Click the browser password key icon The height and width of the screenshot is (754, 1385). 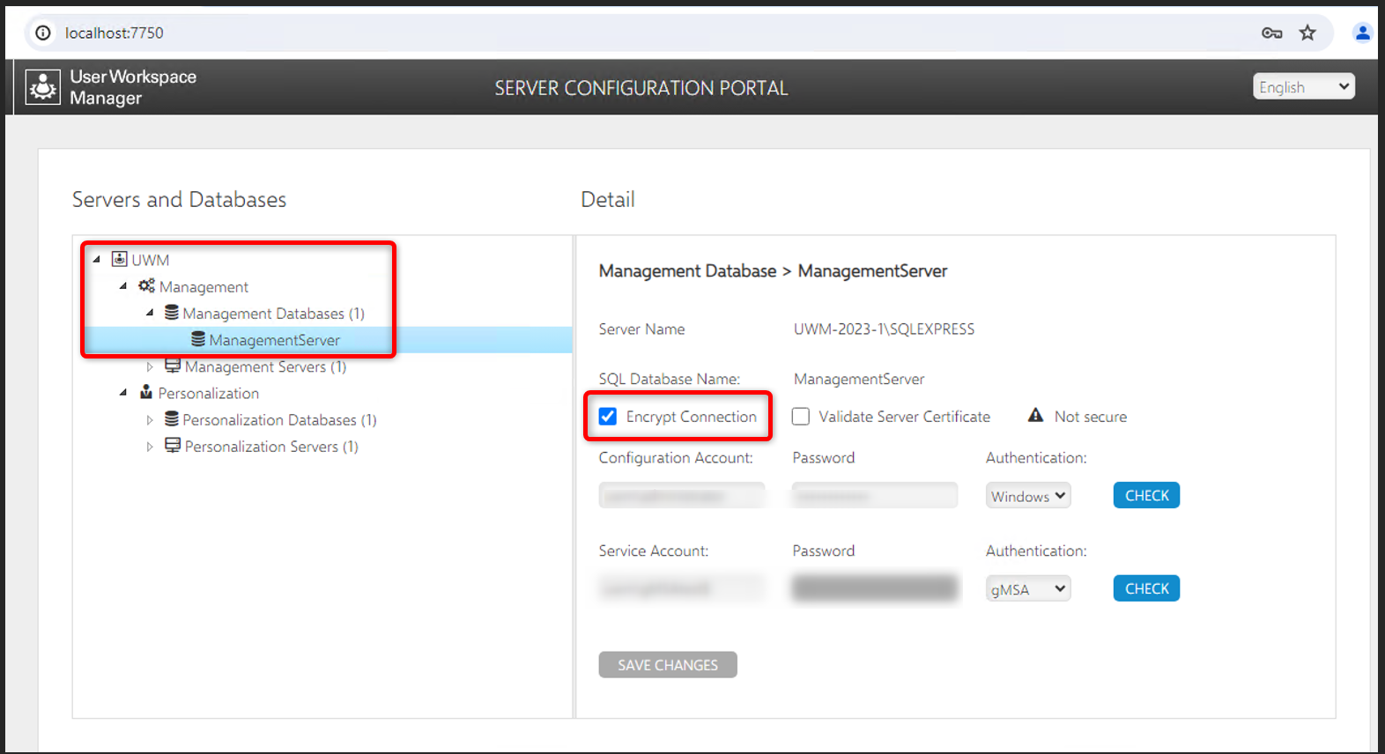(x=1271, y=33)
